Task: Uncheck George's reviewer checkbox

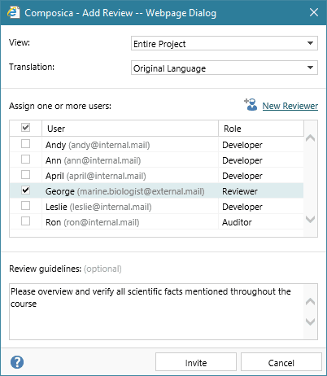Action: pyautogui.click(x=26, y=190)
